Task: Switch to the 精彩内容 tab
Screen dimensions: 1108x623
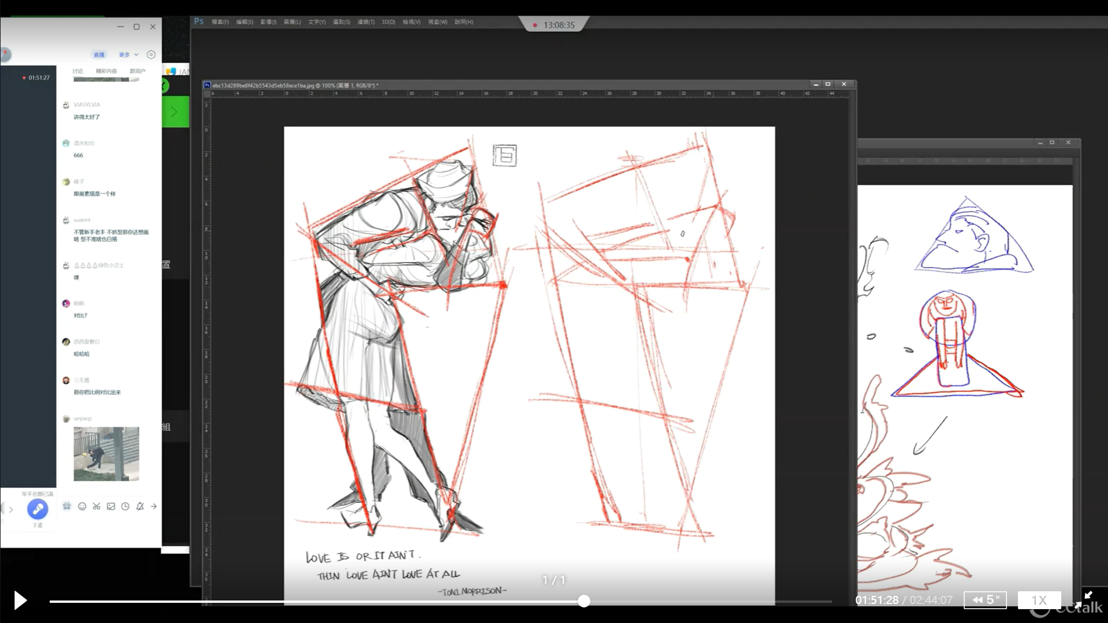Action: point(106,71)
